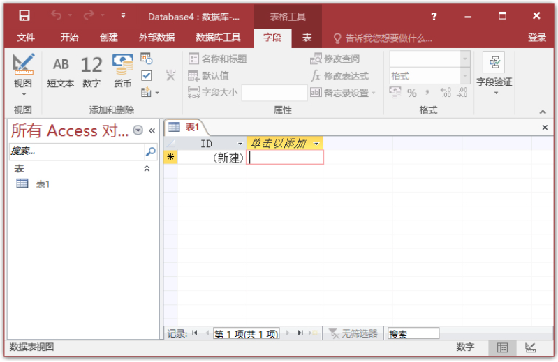Image resolution: width=558 pixels, height=362 pixels.
Task: Click the navigation search magnifier icon
Action: (x=151, y=151)
